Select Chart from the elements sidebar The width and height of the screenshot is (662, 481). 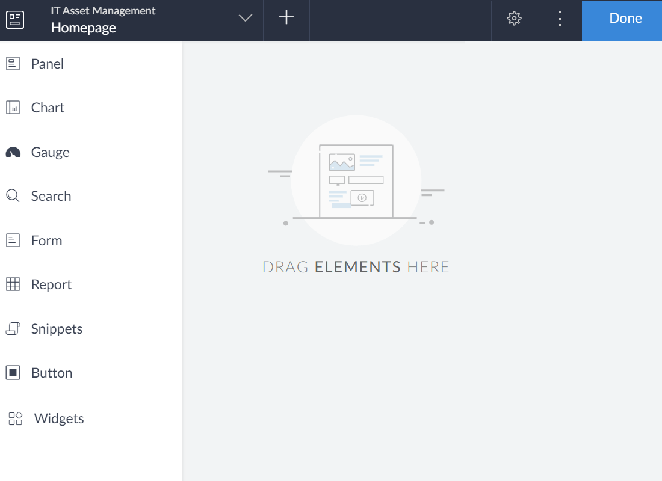tap(48, 107)
